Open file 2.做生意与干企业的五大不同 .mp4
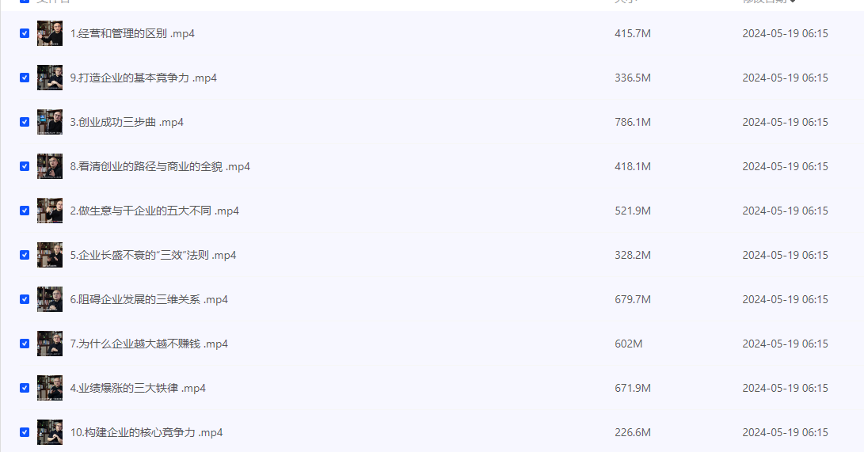Image resolution: width=864 pixels, height=452 pixels. [154, 211]
